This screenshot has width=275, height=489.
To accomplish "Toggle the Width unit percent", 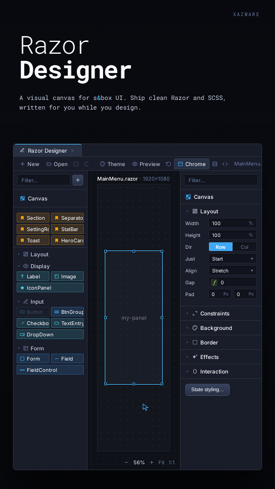I will pos(251,224).
